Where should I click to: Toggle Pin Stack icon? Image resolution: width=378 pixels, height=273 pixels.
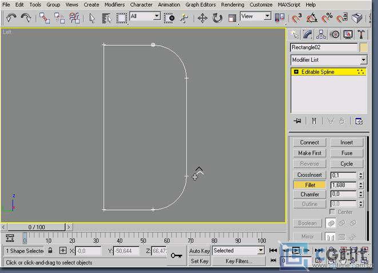pyautogui.click(x=298, y=121)
